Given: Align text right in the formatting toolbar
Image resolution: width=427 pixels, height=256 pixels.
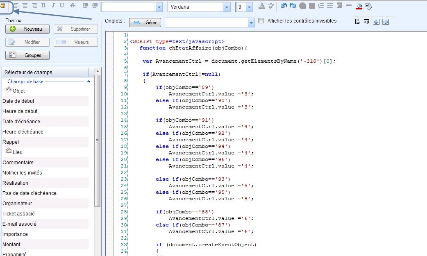Looking at the screenshot, I should click(34, 5).
